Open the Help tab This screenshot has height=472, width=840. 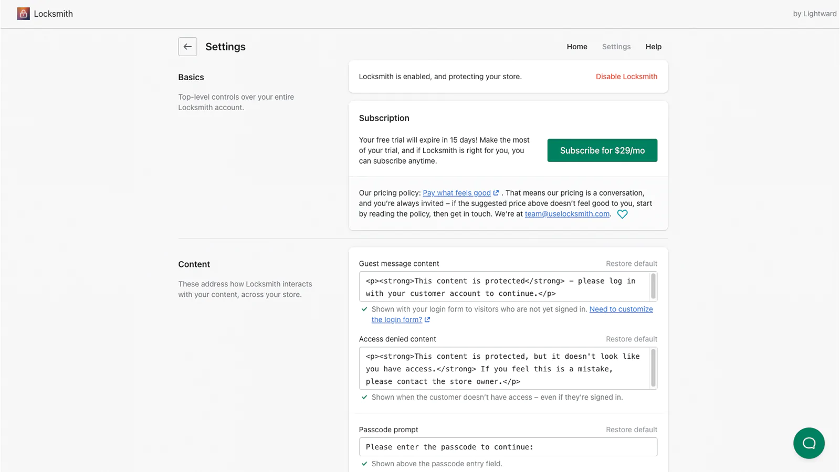click(654, 47)
